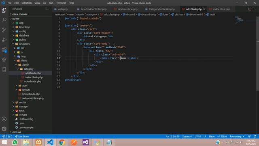The image size is (259, 146).
Task: Click ESLint status bar item
Action: [222, 136]
